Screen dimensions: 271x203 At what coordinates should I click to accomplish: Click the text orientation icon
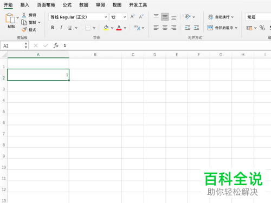click(188, 17)
